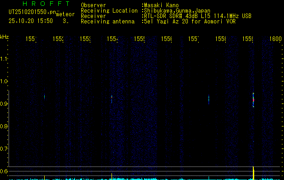
Task: Select the observer name Masaki Kano
Action: [x=161, y=5]
